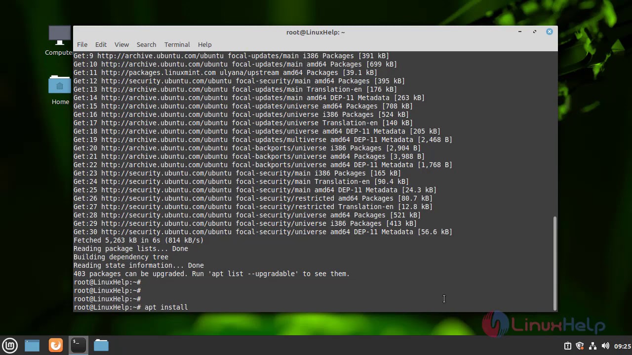The height and width of the screenshot is (355, 632).
Task: Click the 'Fetched 5,263 kB in 6s' line
Action: tap(138, 240)
